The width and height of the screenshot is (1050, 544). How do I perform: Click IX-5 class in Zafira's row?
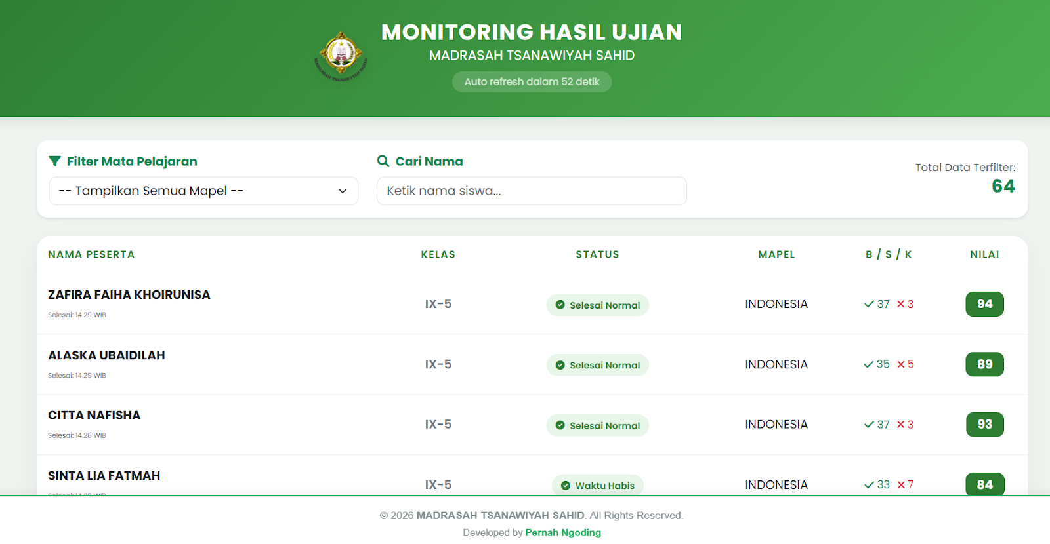click(438, 304)
